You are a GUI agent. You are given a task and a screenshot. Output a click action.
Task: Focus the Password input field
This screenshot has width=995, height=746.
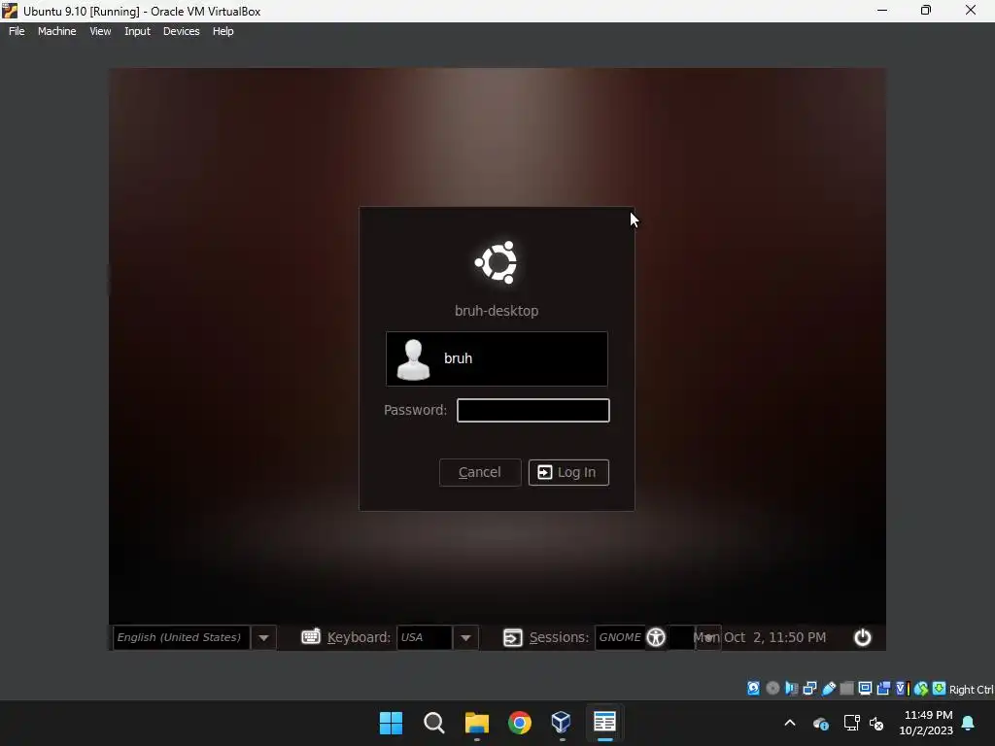533,410
